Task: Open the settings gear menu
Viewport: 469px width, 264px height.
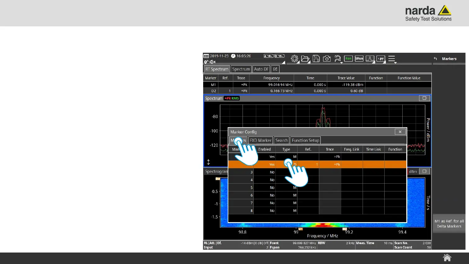Action: click(x=294, y=59)
